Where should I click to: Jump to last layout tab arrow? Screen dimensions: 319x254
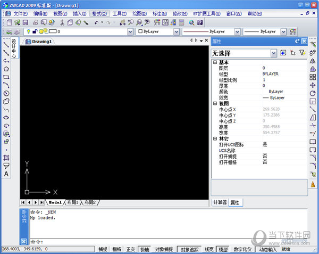(41, 202)
